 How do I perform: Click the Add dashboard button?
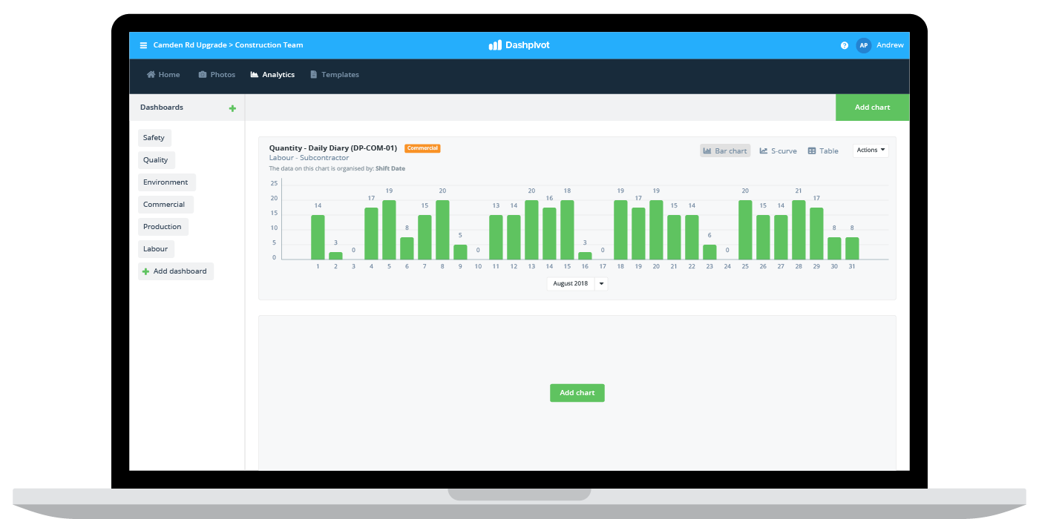(176, 271)
